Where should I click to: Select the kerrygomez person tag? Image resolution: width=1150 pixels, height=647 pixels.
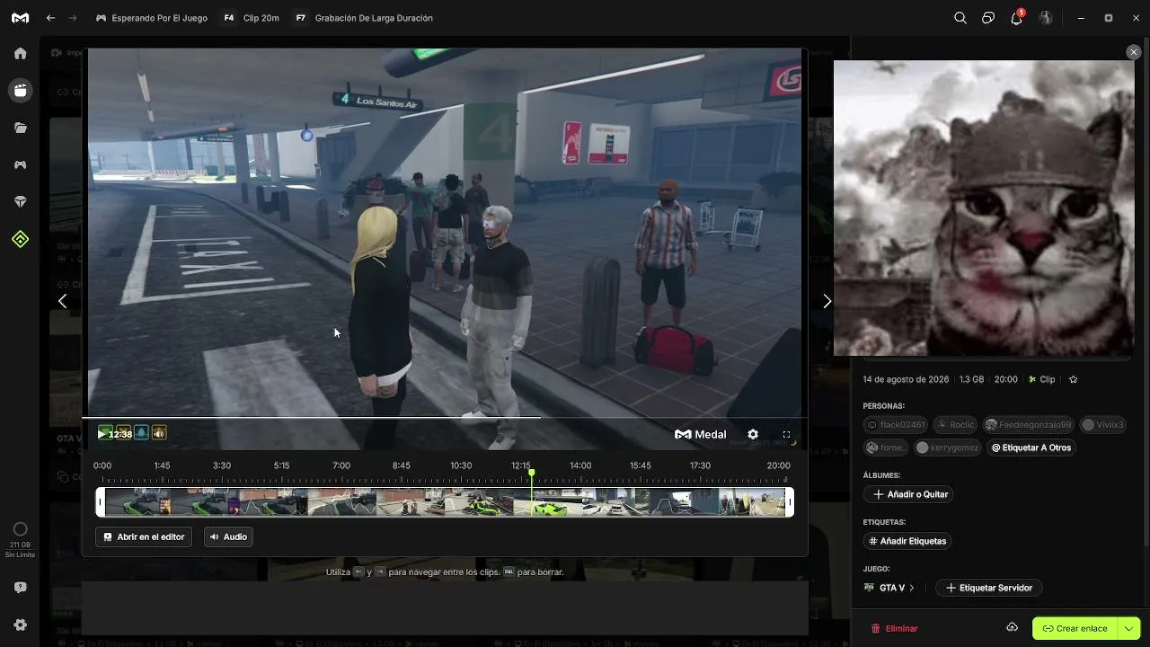(x=947, y=448)
